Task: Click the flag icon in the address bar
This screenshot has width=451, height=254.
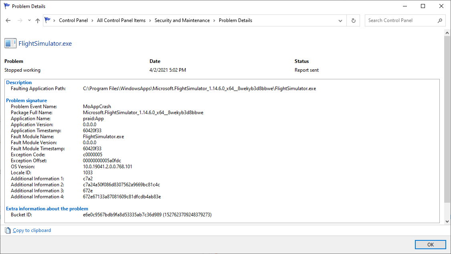Action: pyautogui.click(x=47, y=20)
